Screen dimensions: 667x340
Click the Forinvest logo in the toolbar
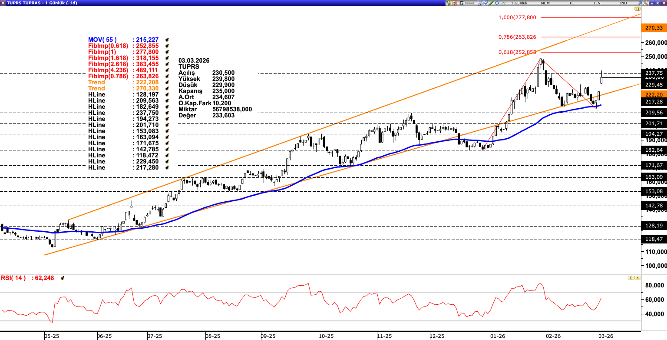pyautogui.click(x=467, y=3)
